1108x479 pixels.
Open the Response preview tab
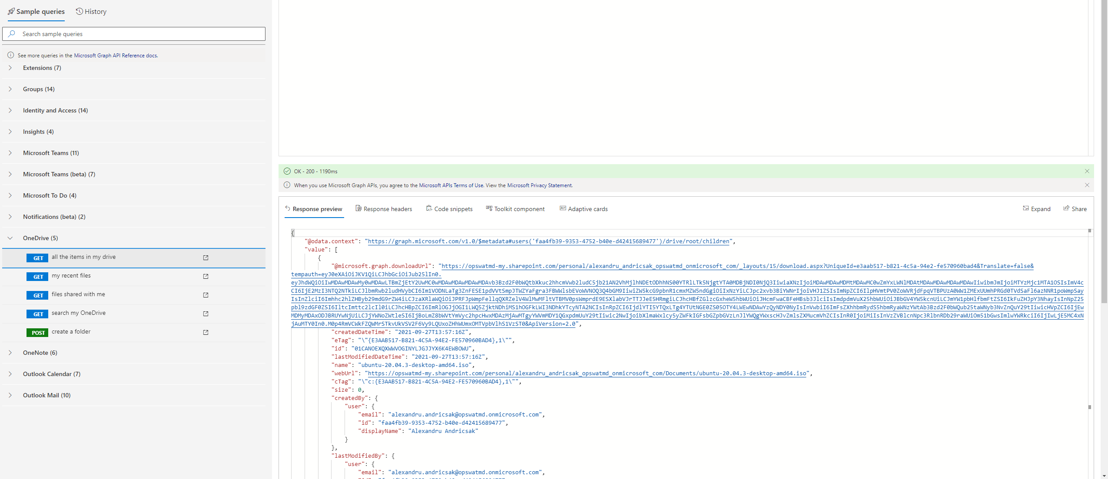point(314,209)
